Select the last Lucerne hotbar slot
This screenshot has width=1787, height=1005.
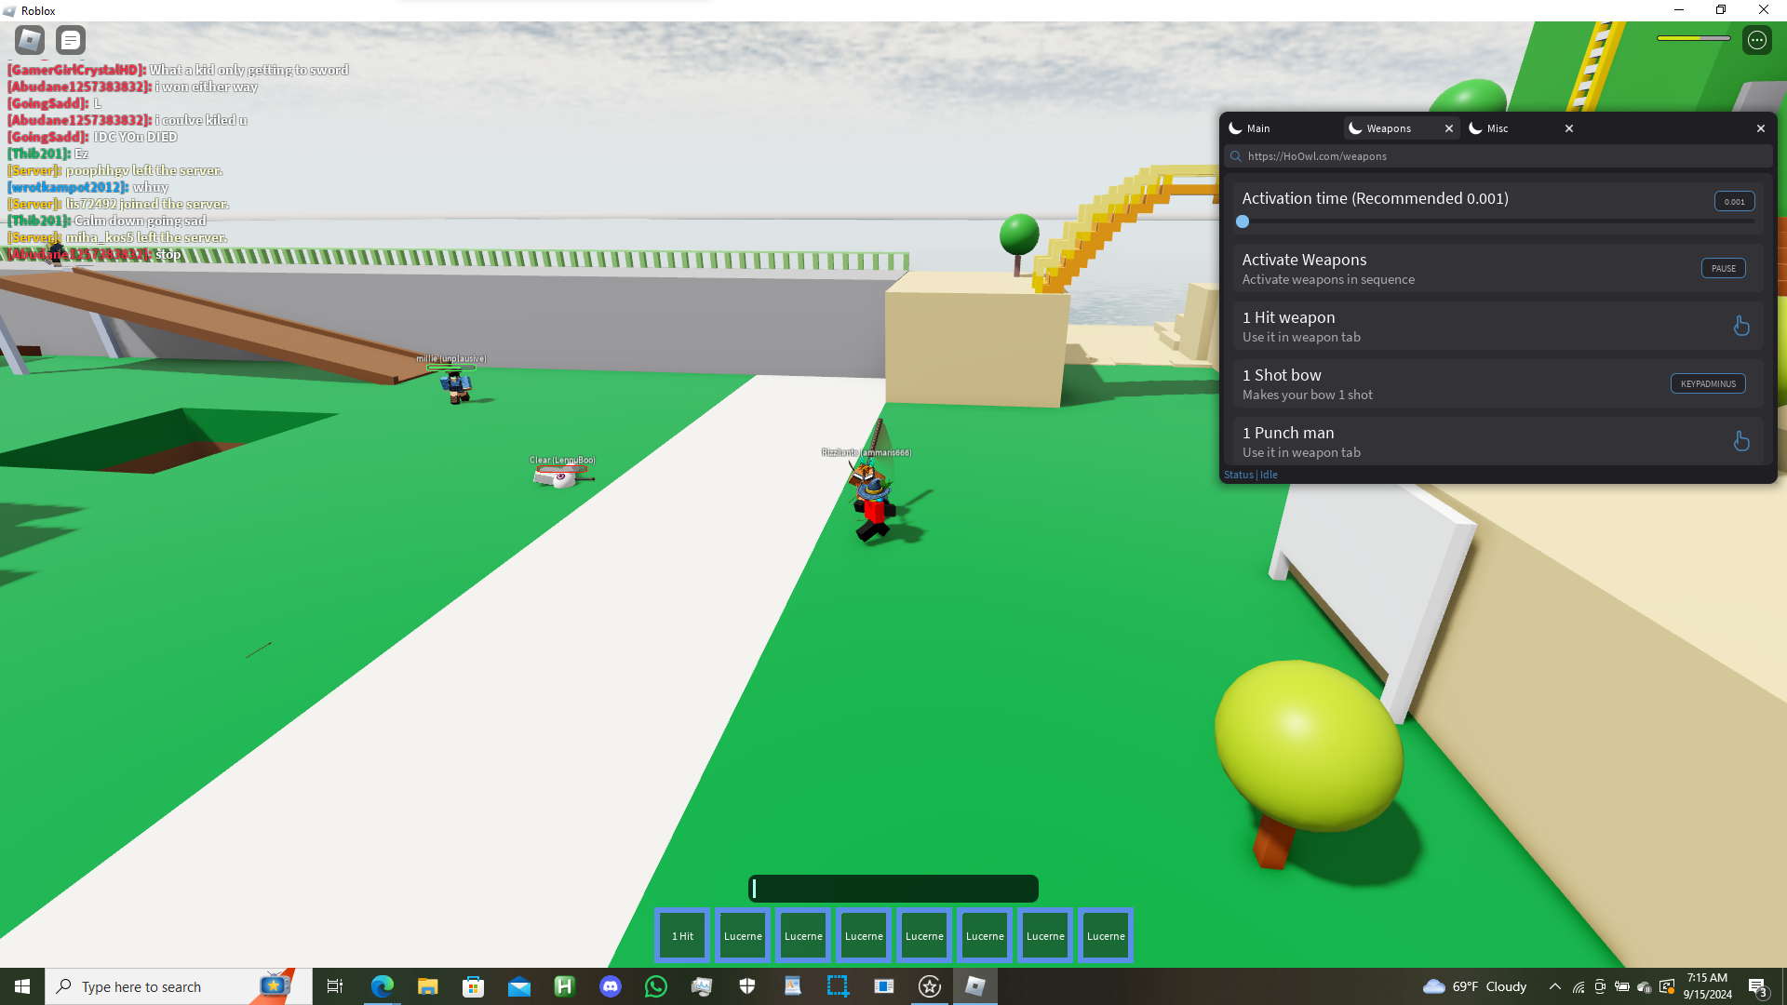[1107, 936]
